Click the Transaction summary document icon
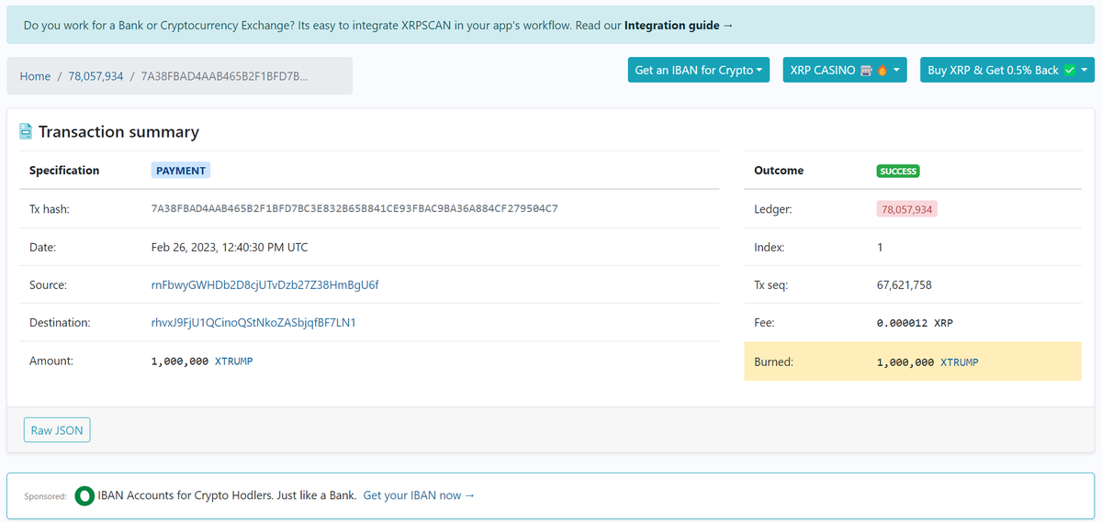This screenshot has height=522, width=1102. [27, 132]
